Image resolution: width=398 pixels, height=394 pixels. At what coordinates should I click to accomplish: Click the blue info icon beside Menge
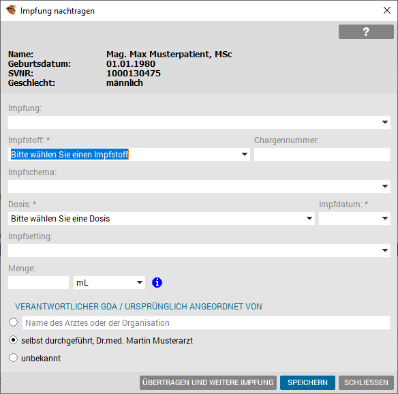click(157, 282)
